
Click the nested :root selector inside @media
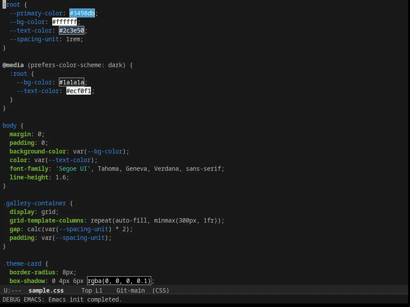[x=19, y=74]
